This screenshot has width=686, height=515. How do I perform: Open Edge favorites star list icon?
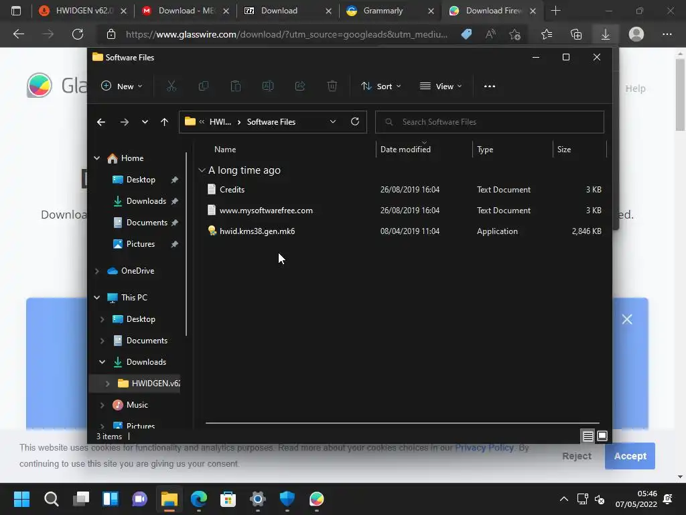547,34
